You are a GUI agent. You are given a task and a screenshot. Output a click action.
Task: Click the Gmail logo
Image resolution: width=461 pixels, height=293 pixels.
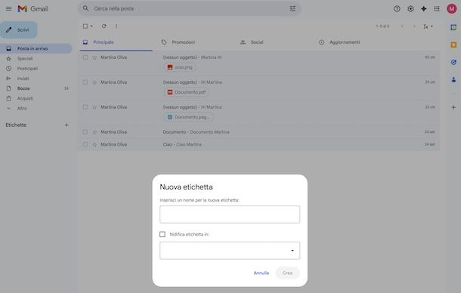pyautogui.click(x=32, y=9)
